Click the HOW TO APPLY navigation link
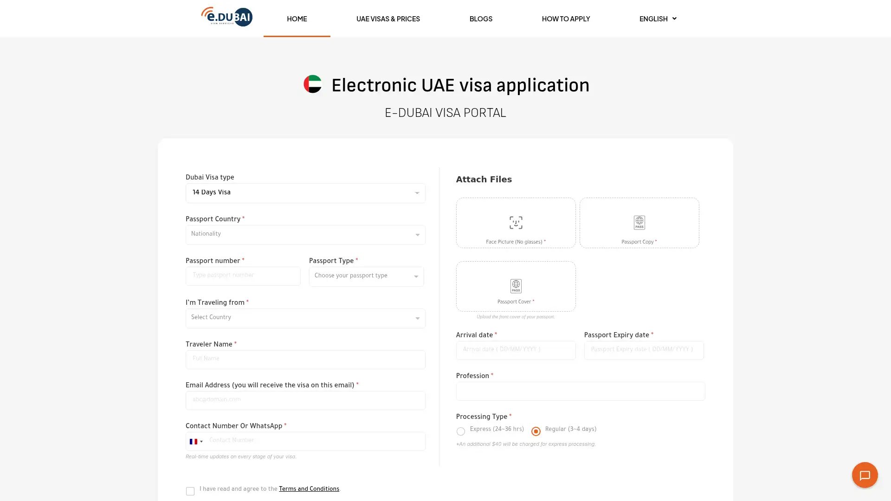 pos(566,19)
